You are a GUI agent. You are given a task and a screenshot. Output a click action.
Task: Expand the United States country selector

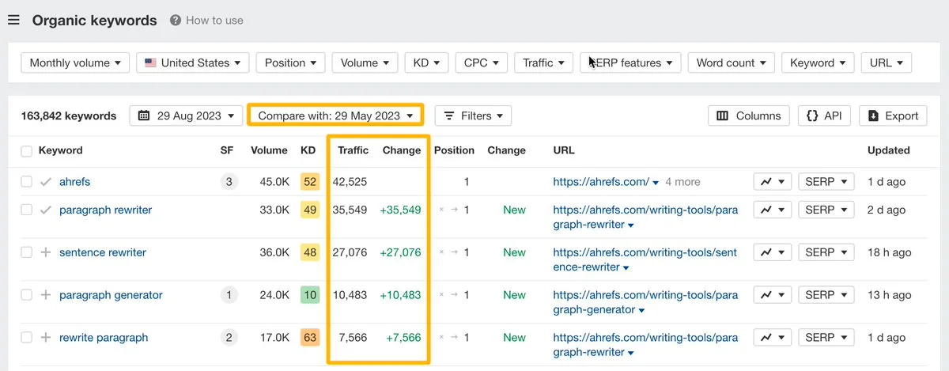click(x=193, y=63)
